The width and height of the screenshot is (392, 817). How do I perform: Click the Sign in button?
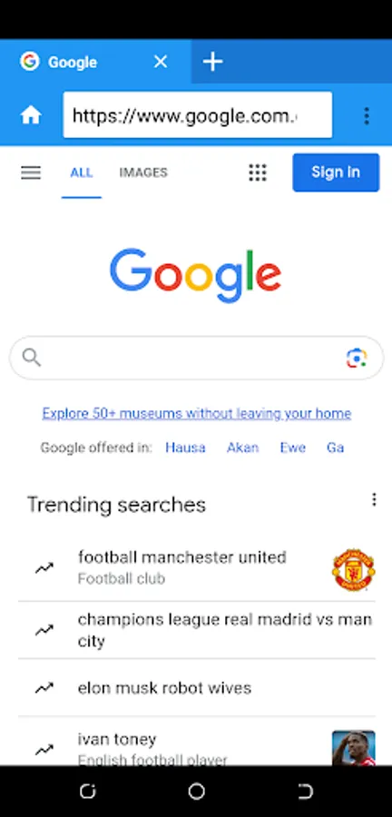336,172
